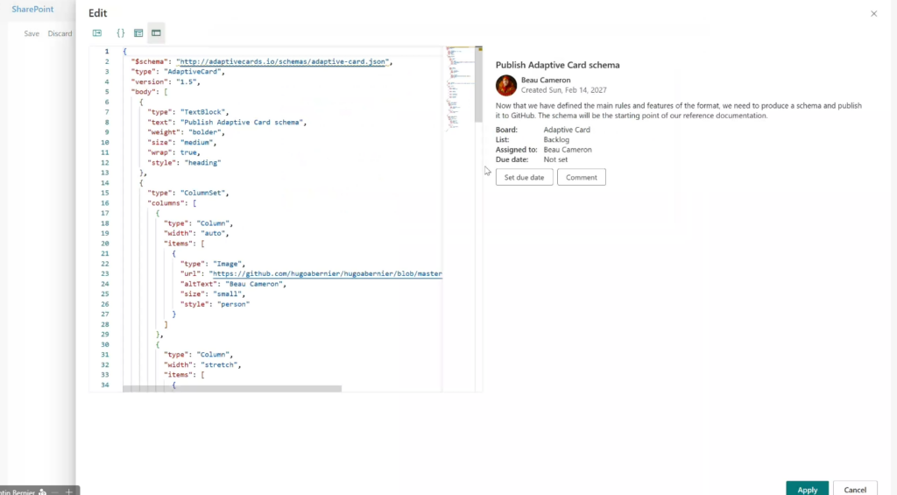The image size is (897, 495).
Task: Click the first panel-layout icon in edit toolbar
Action: tap(97, 33)
